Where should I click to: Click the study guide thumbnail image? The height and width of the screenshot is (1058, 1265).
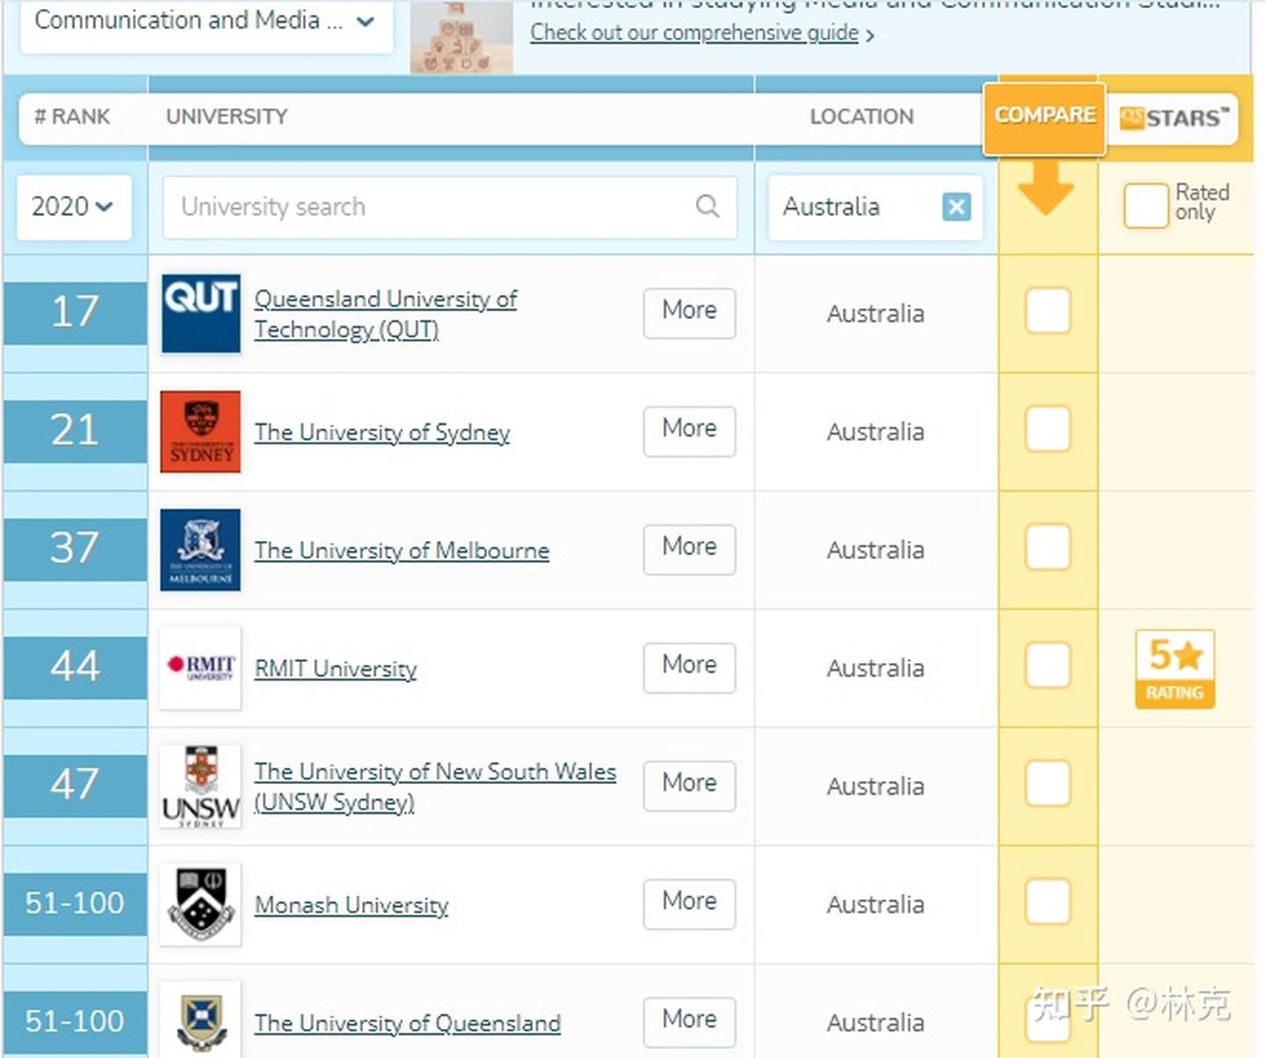(x=462, y=37)
